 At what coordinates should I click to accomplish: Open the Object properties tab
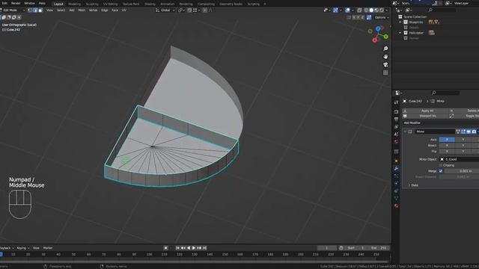396,161
